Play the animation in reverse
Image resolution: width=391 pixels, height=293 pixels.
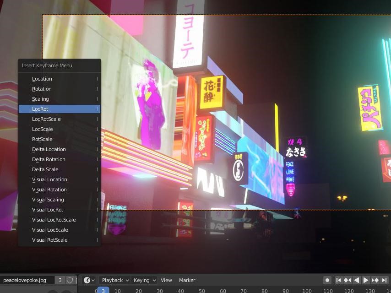356,280
